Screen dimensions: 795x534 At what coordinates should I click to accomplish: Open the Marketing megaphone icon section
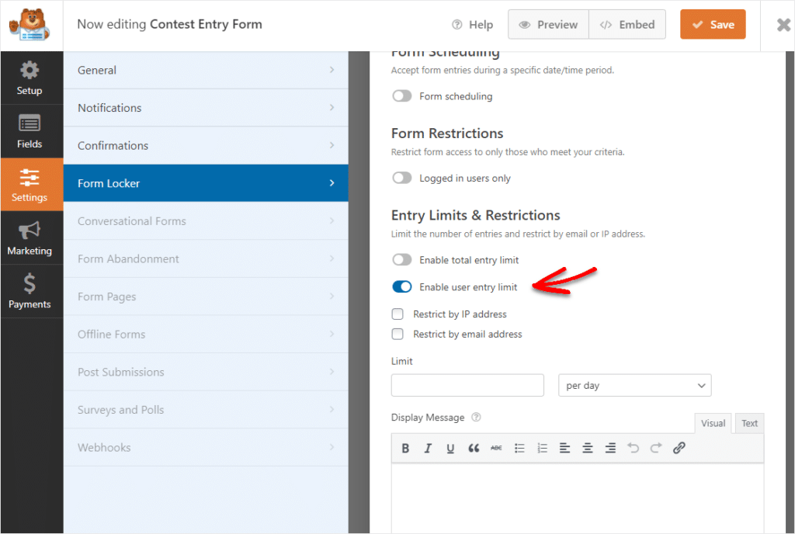[x=30, y=238]
